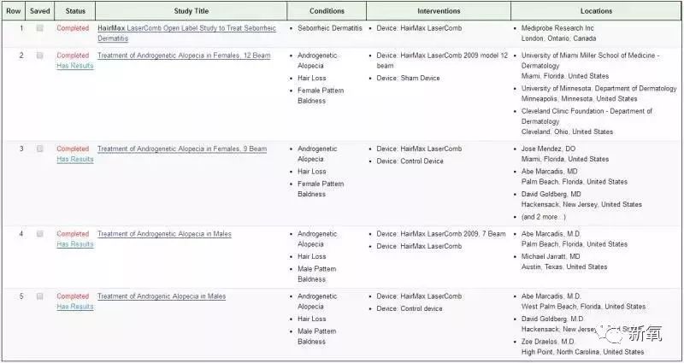The height and width of the screenshot is (363, 684).
Task: View Has Results link for row 3
Action: click(75, 159)
